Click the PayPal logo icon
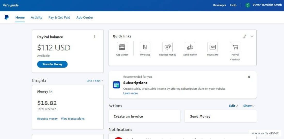 pyautogui.click(x=6, y=17)
